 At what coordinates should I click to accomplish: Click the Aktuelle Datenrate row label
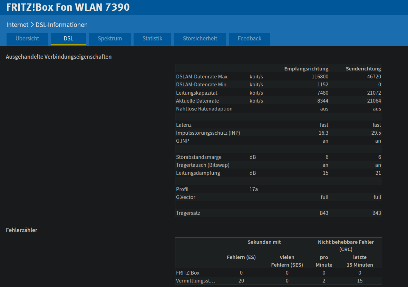197,101
